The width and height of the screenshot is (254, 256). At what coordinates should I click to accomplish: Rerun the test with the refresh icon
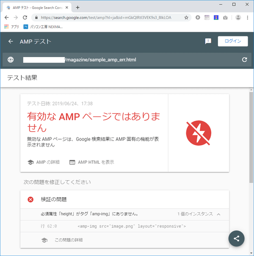point(244,60)
